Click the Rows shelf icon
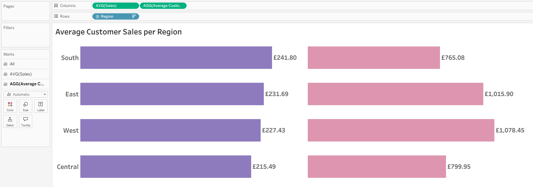The image size is (533, 187). [x=56, y=16]
